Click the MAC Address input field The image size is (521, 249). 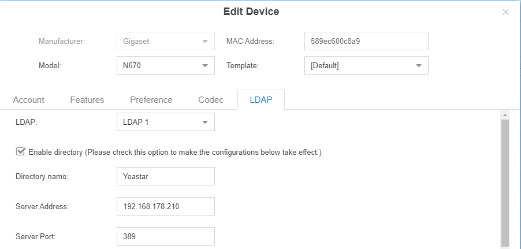click(x=366, y=41)
